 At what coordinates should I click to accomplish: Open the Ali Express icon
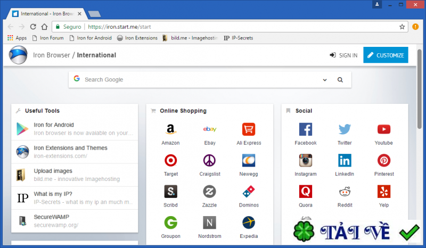tap(249, 129)
